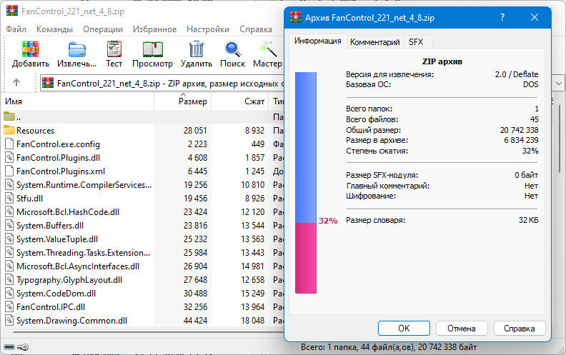This screenshot has height=355, width=566.
Task: Switch to the Информация tab
Action: click(x=317, y=41)
